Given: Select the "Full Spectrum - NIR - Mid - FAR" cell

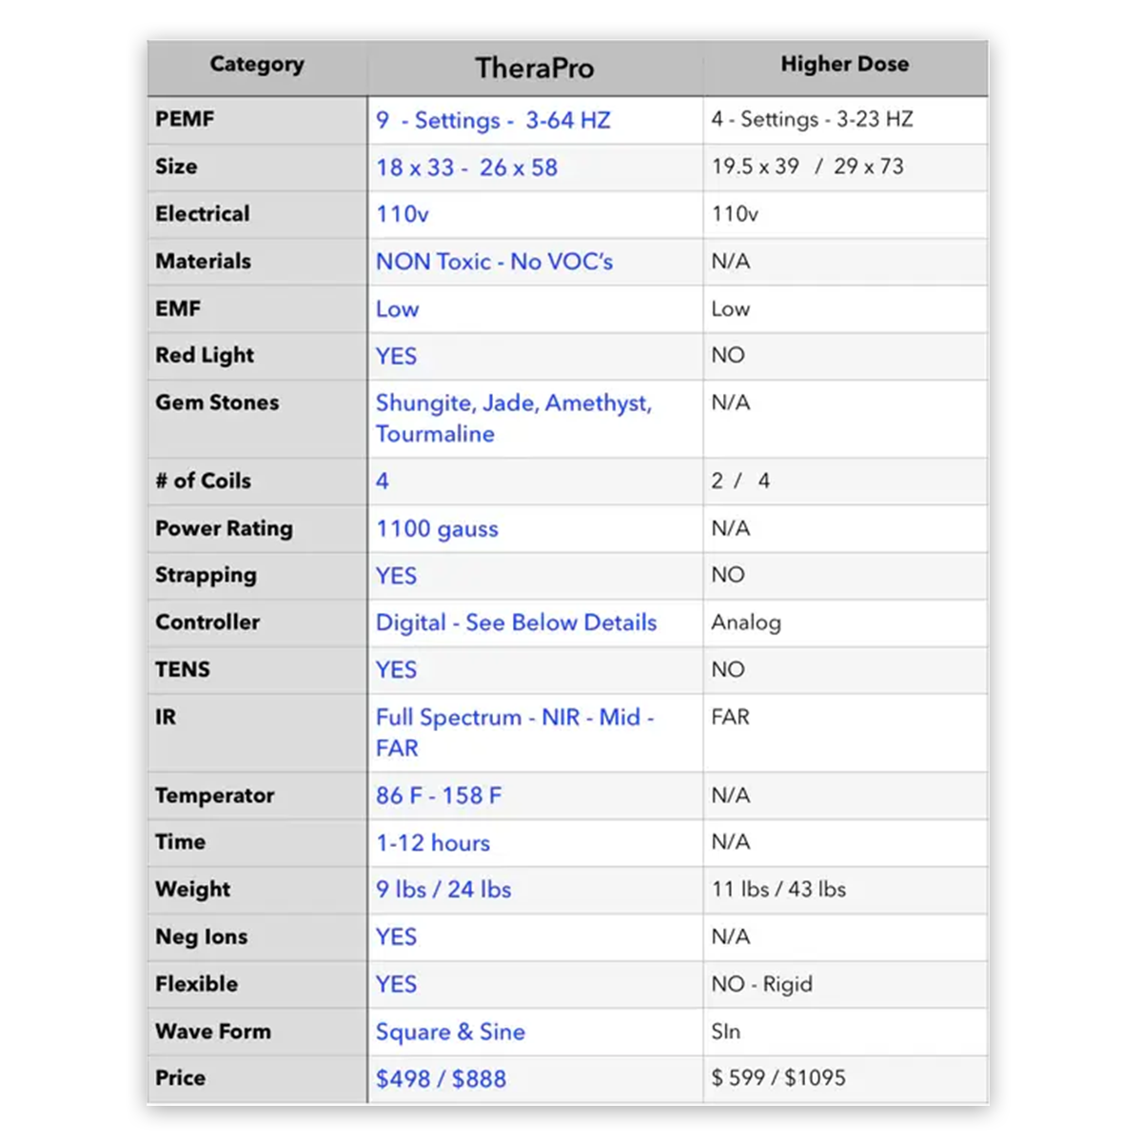Looking at the screenshot, I should [514, 732].
